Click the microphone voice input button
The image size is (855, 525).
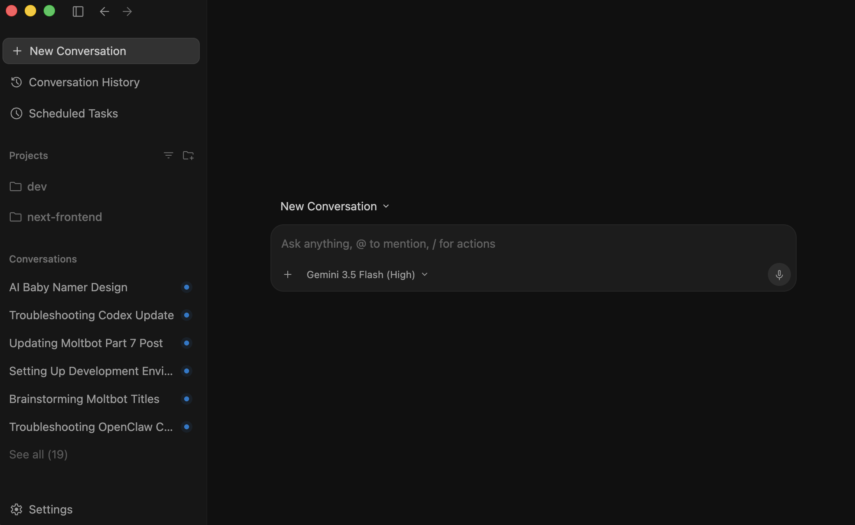pyautogui.click(x=779, y=274)
